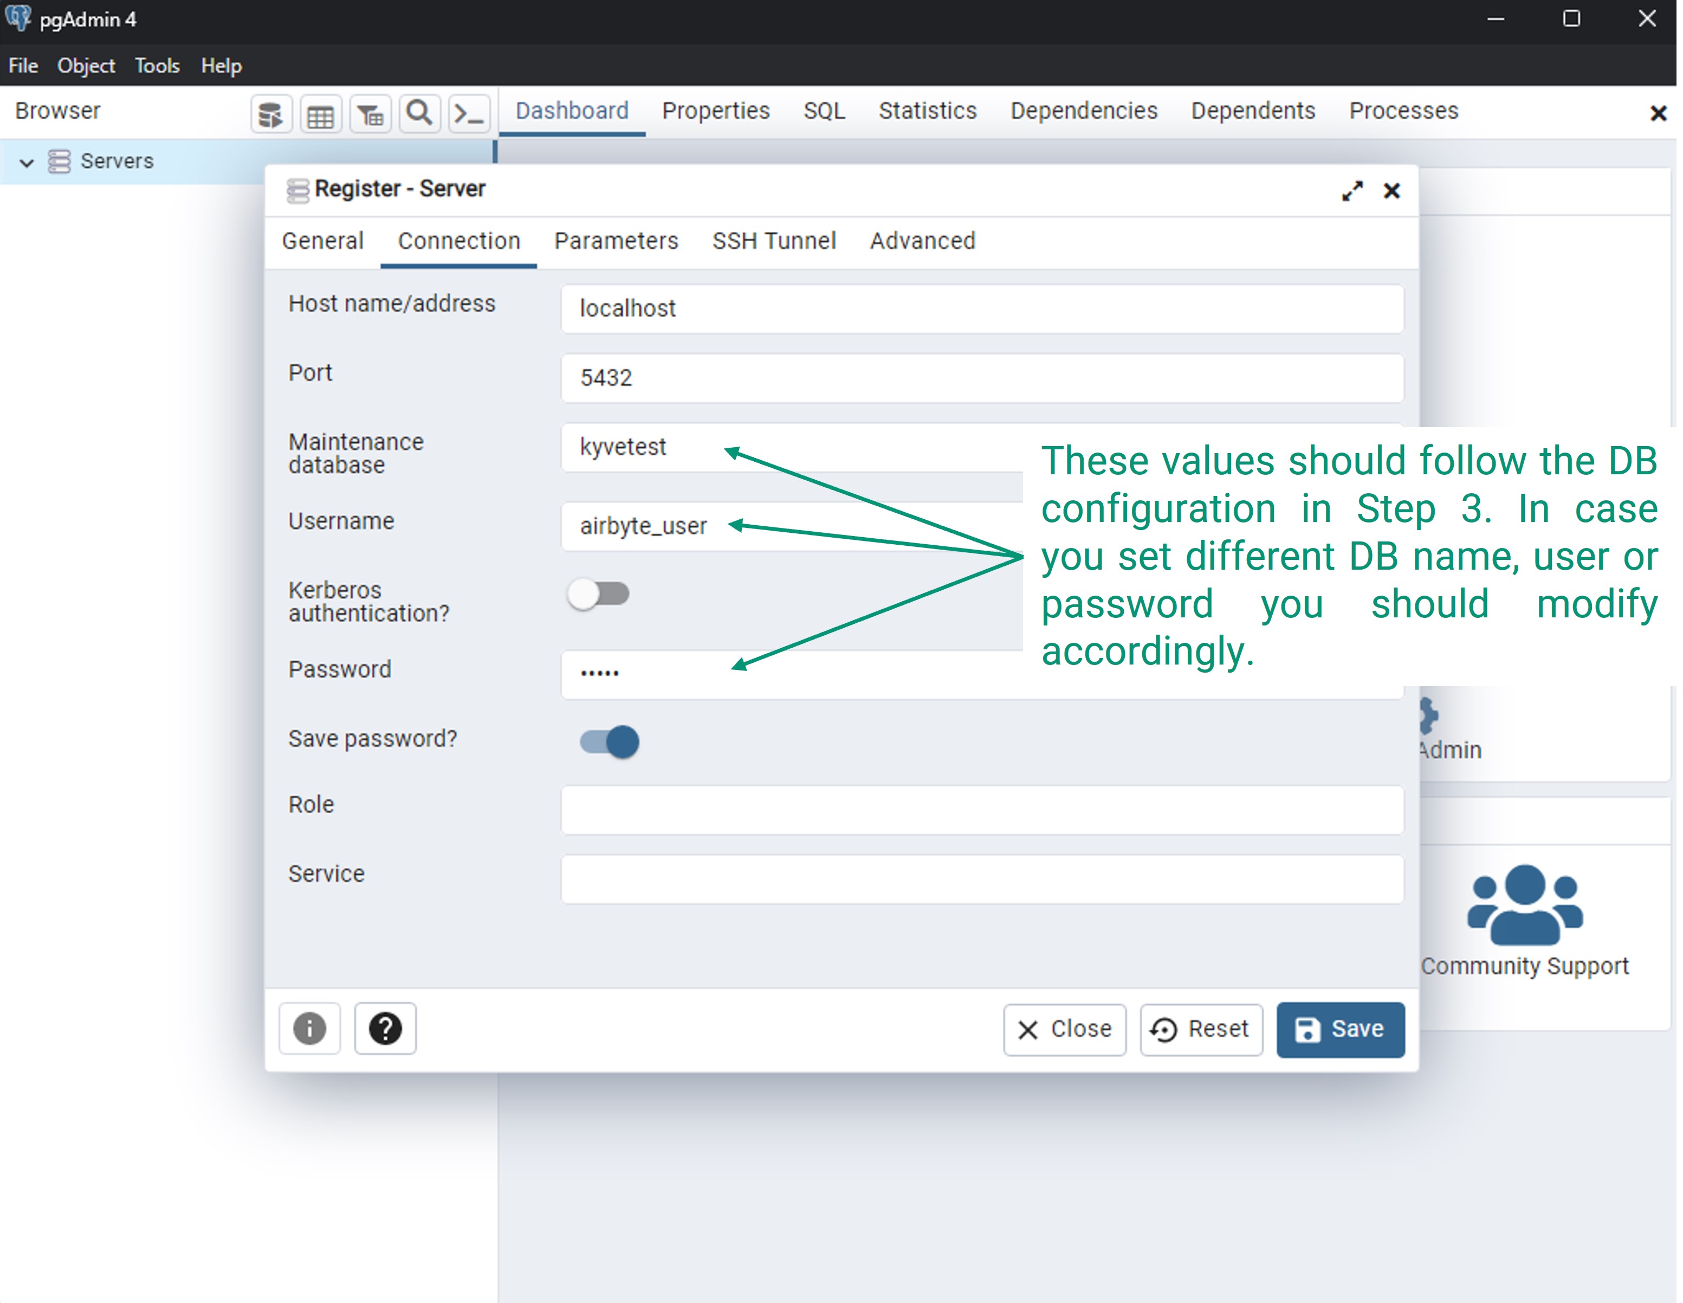The height and width of the screenshot is (1303, 1683).
Task: Click the Community Support people icon
Action: coord(1525,905)
